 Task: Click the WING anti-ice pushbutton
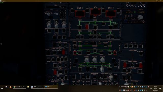click(x=74, y=77)
